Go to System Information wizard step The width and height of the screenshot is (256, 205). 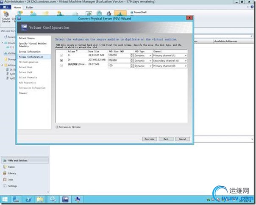coord(30,52)
